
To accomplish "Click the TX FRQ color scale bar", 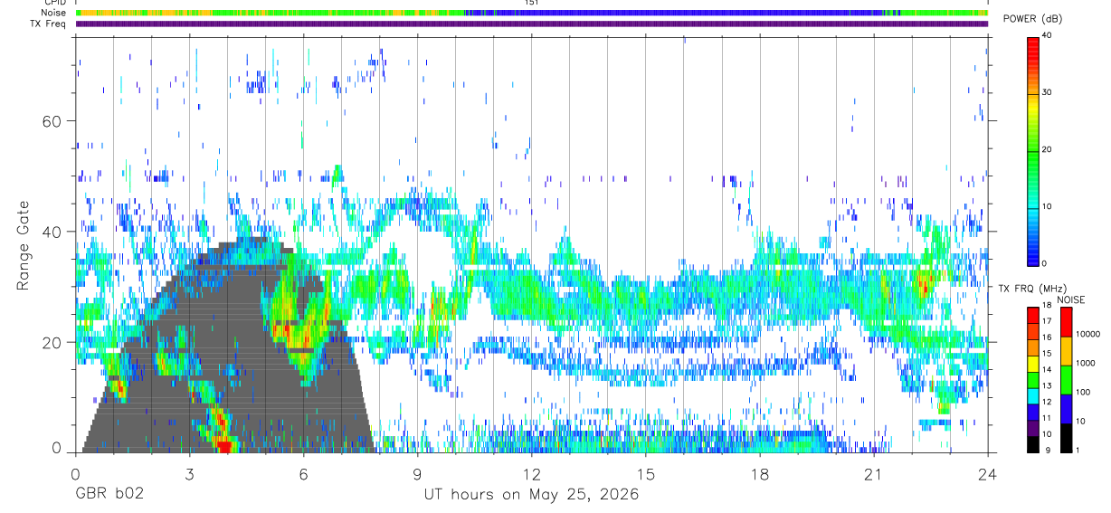I will [x=1032, y=379].
